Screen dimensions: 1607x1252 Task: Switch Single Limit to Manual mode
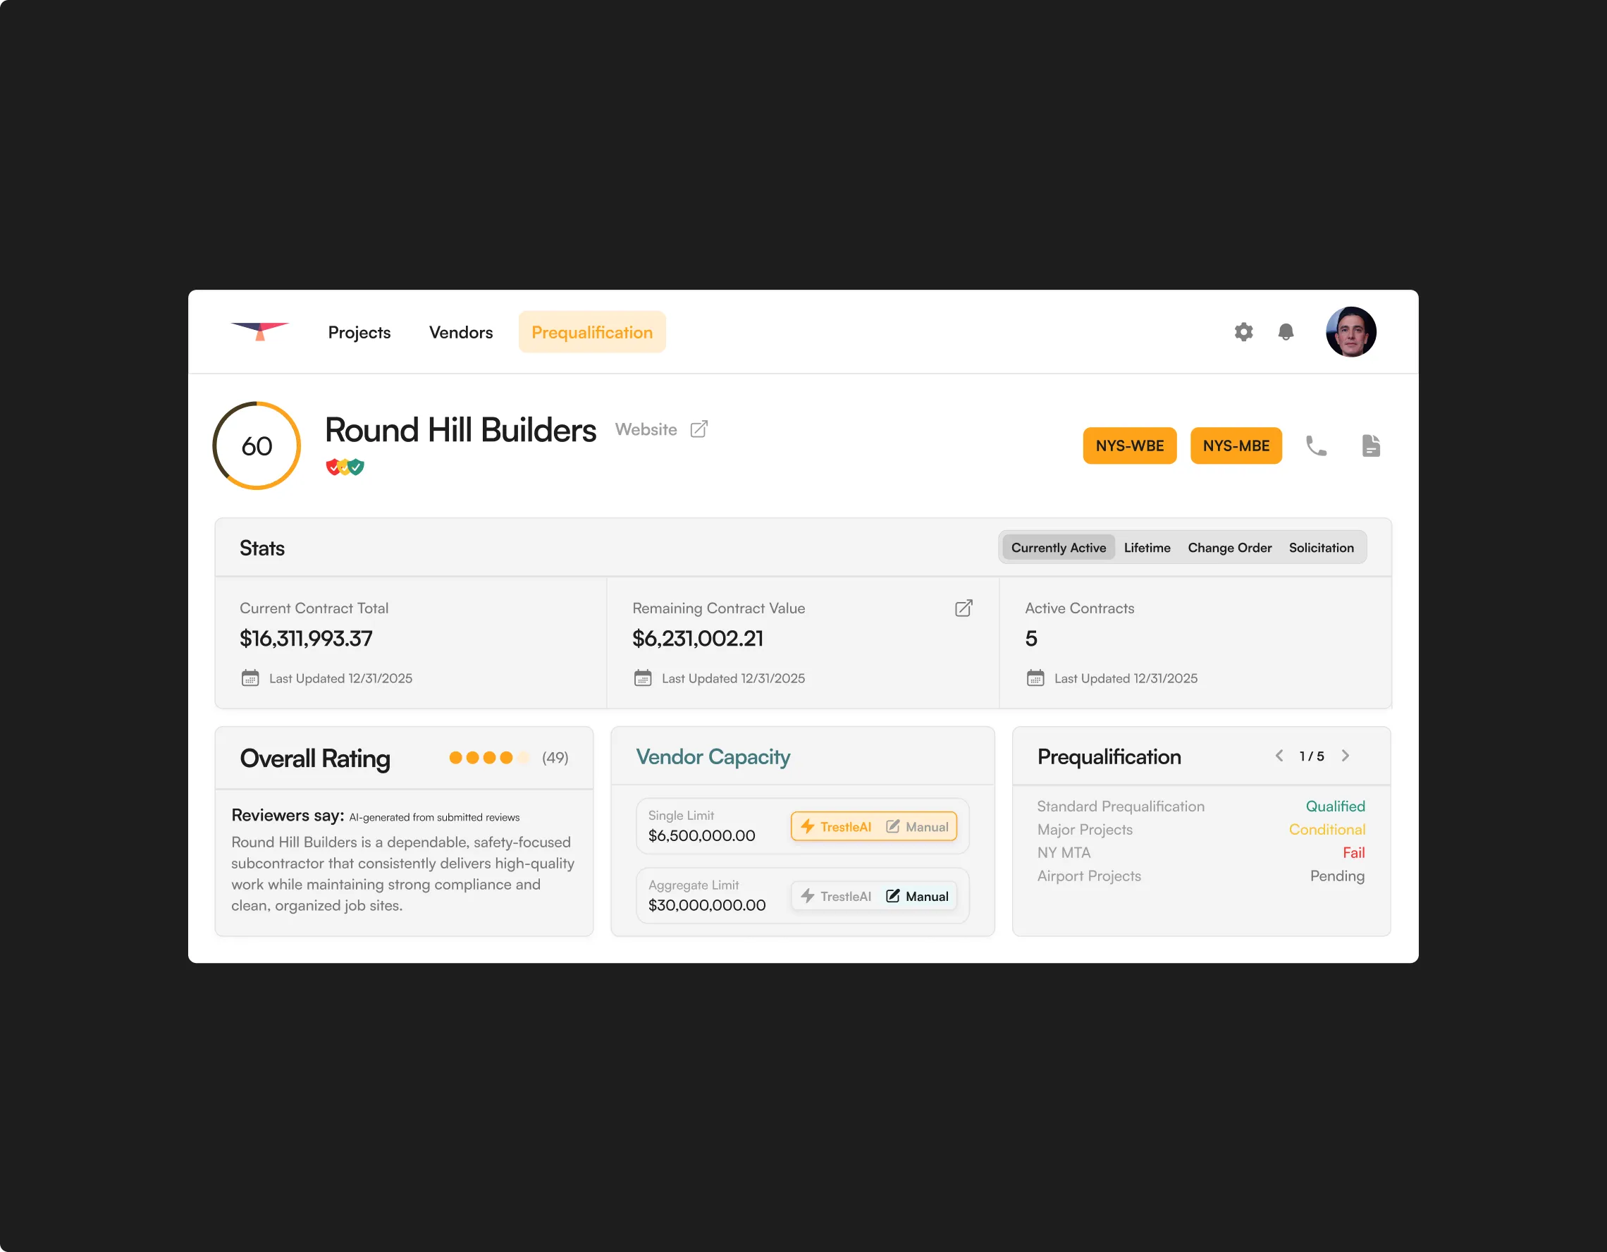tap(918, 827)
